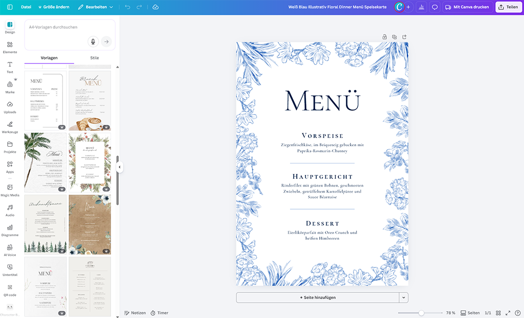The image size is (524, 318).
Task: Select the DESSERT heading text
Action: (x=322, y=223)
